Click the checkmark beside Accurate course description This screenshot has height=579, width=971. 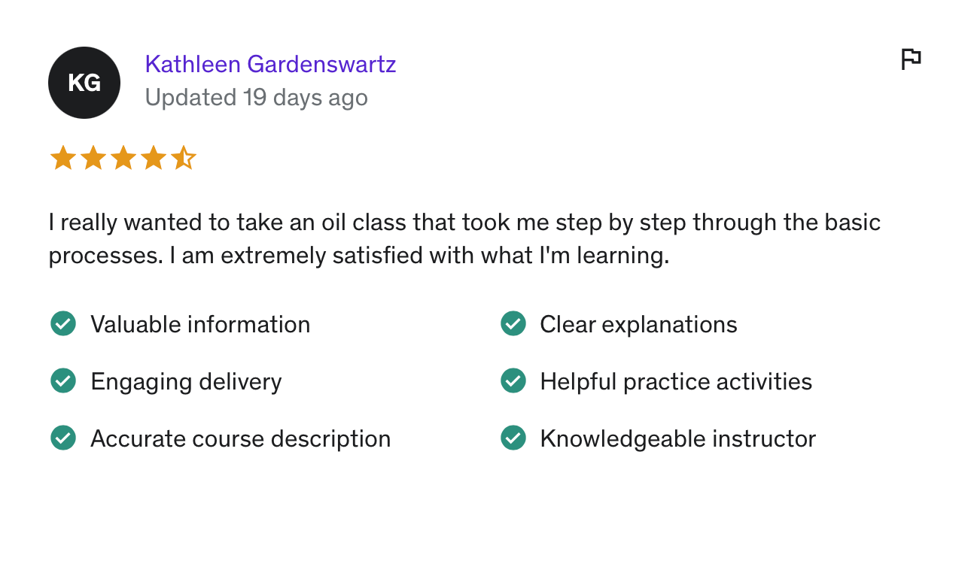click(x=63, y=438)
